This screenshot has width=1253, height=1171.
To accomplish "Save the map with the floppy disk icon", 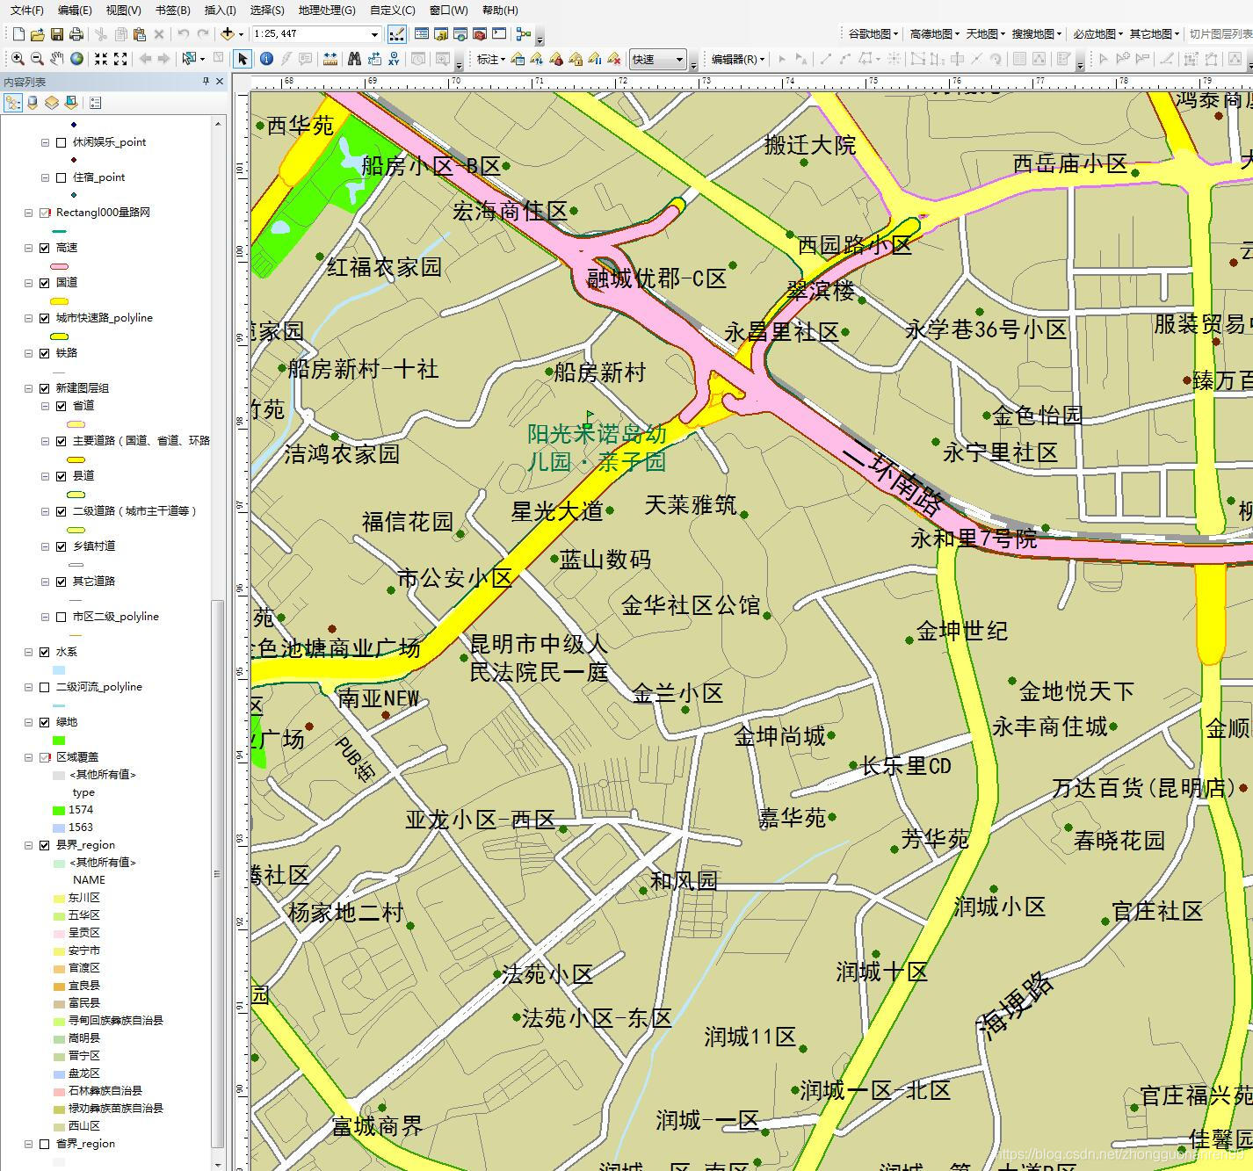I will 57,34.
